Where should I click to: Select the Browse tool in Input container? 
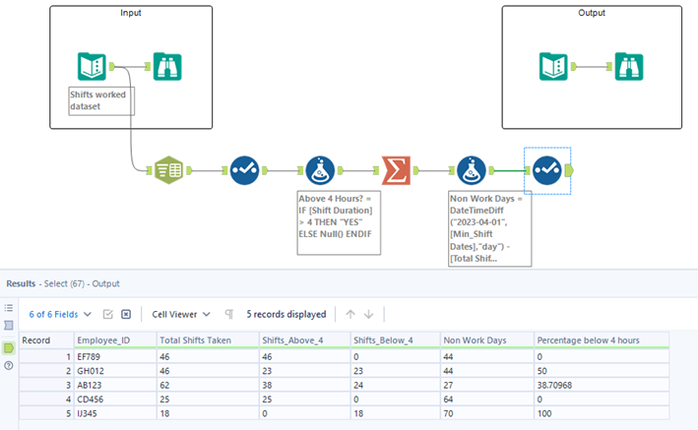click(x=167, y=67)
